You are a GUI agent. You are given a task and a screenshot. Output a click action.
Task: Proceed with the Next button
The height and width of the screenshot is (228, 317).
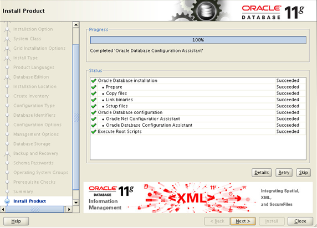point(243,221)
